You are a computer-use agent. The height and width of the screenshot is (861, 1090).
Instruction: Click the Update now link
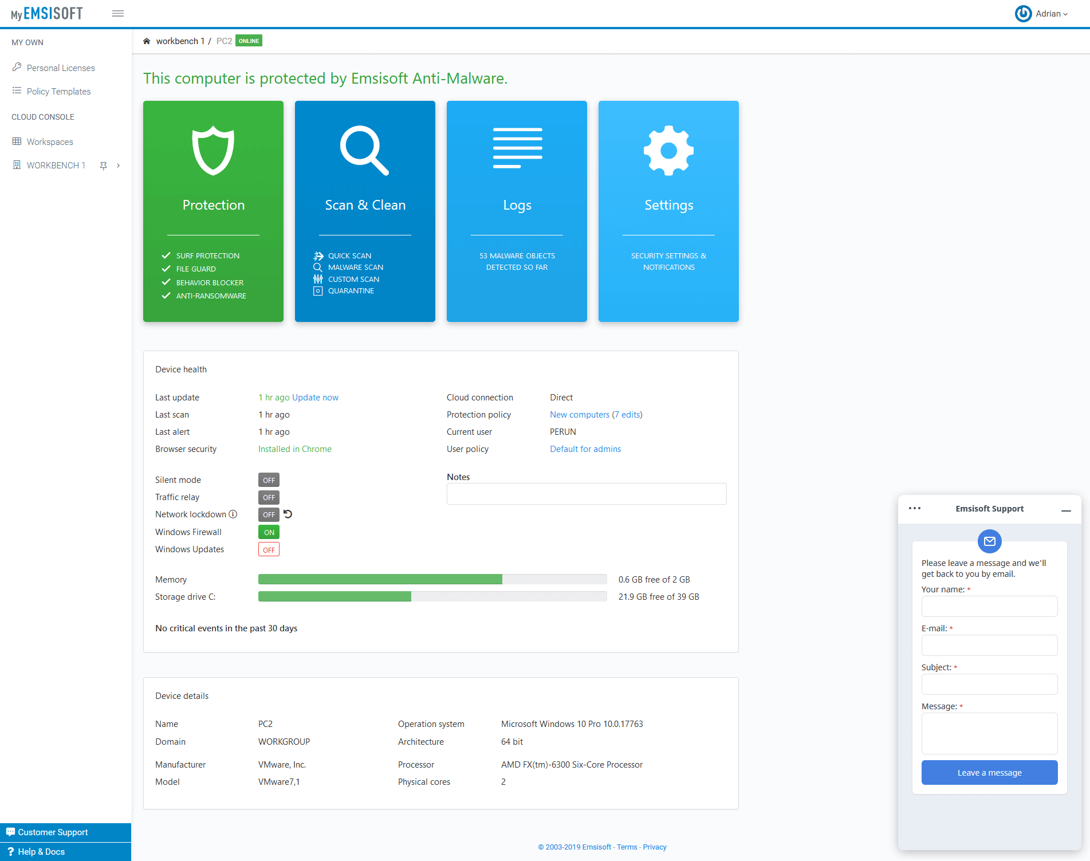coord(315,397)
